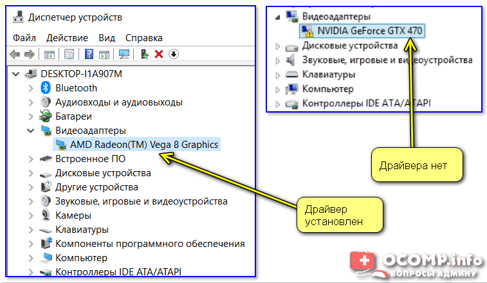This screenshot has width=487, height=283.
Task: Expand Компоненты программного обеспечения category
Action: 31,244
